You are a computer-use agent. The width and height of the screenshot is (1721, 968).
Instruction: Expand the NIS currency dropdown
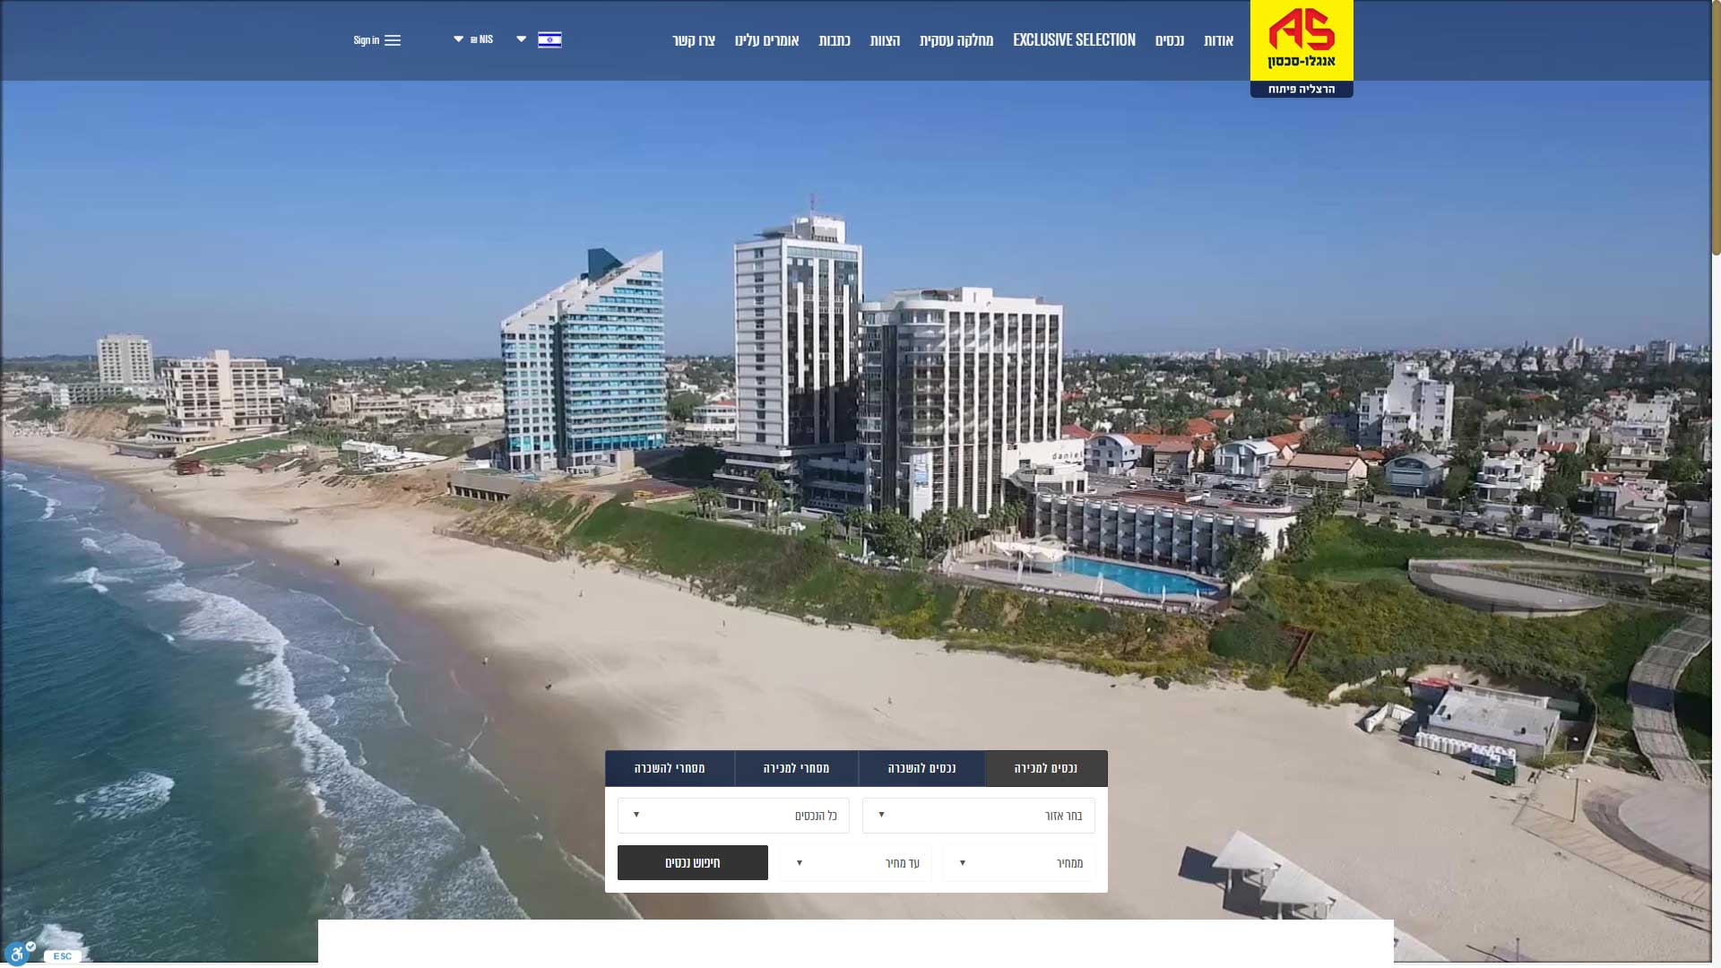pyautogui.click(x=473, y=39)
